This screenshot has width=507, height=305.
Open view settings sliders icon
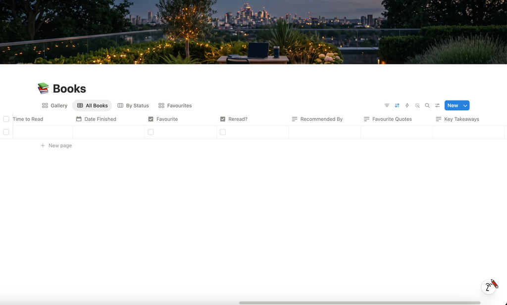pos(437,105)
